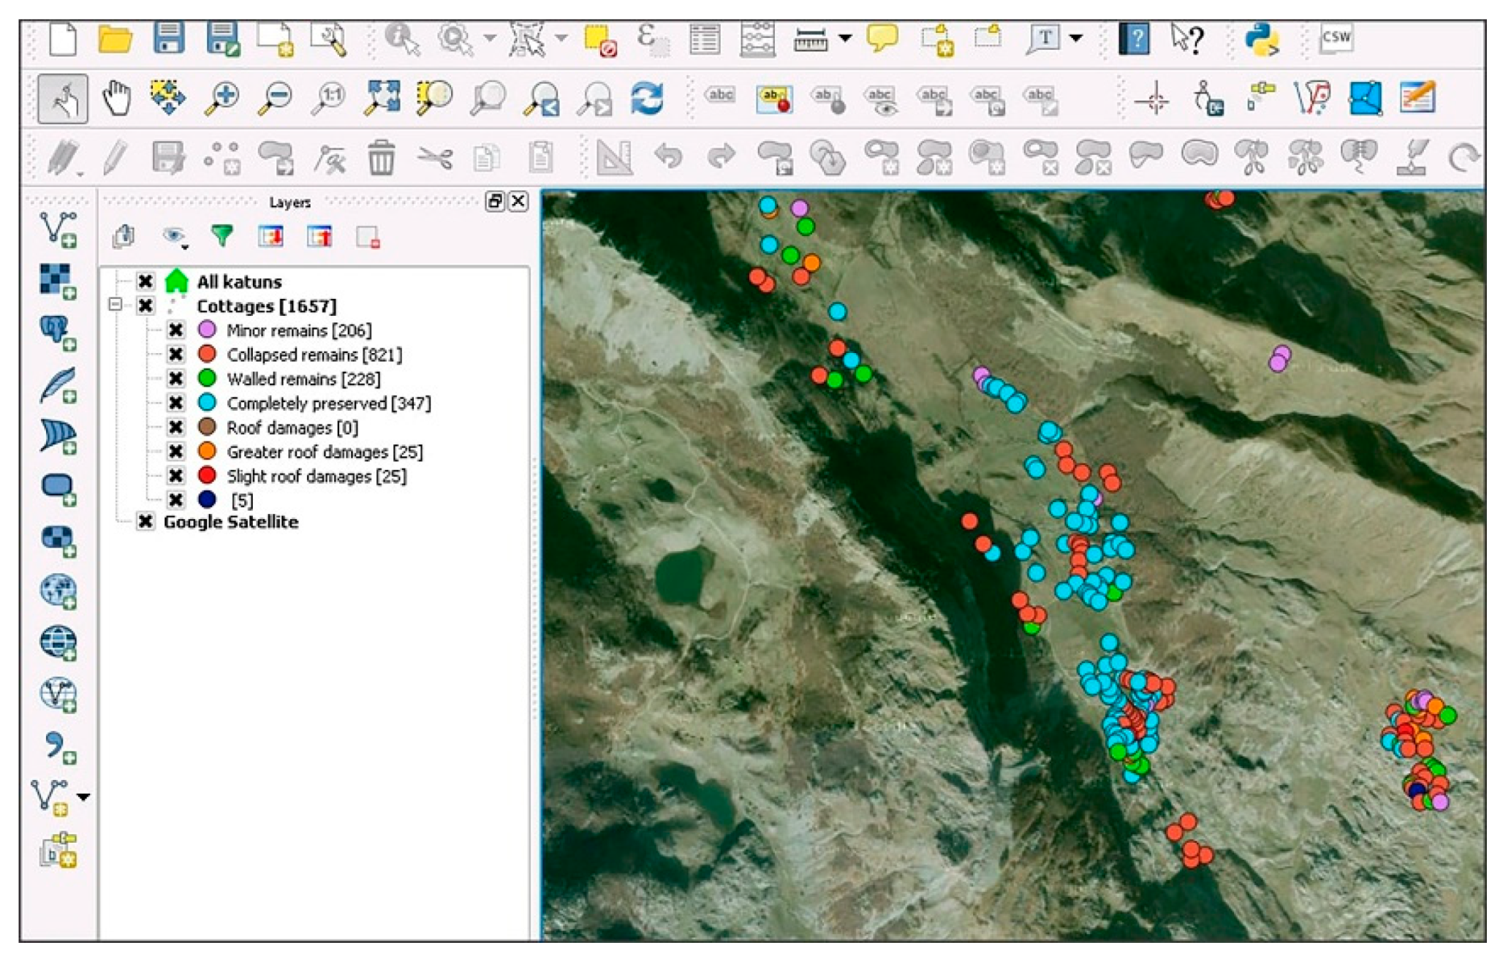Toggle the Google Satellite layer checkbox
Image resolution: width=1503 pixels, height=959 pixels.
[145, 522]
